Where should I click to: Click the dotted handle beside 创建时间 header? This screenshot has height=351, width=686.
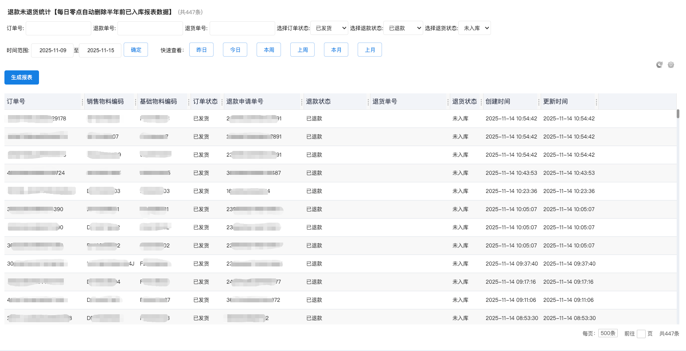coord(539,102)
